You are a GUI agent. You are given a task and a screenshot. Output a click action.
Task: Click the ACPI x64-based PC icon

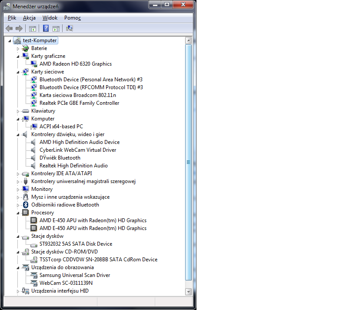(34, 127)
